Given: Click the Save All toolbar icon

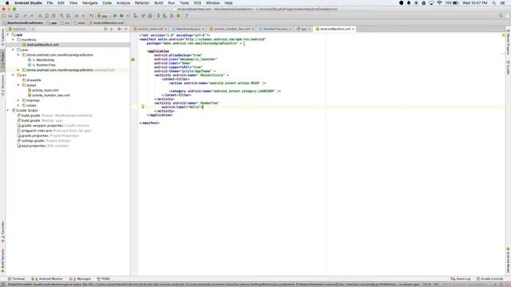Looking at the screenshot, I should (x=10, y=16).
